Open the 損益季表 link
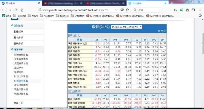Image resolution: width=204 pixels, height=109 pixels. coord(19,68)
